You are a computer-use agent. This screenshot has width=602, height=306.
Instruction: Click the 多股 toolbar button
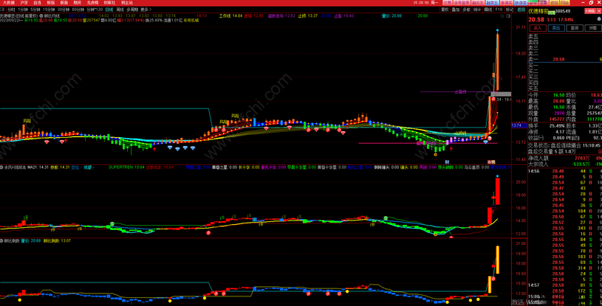[x=467, y=10]
